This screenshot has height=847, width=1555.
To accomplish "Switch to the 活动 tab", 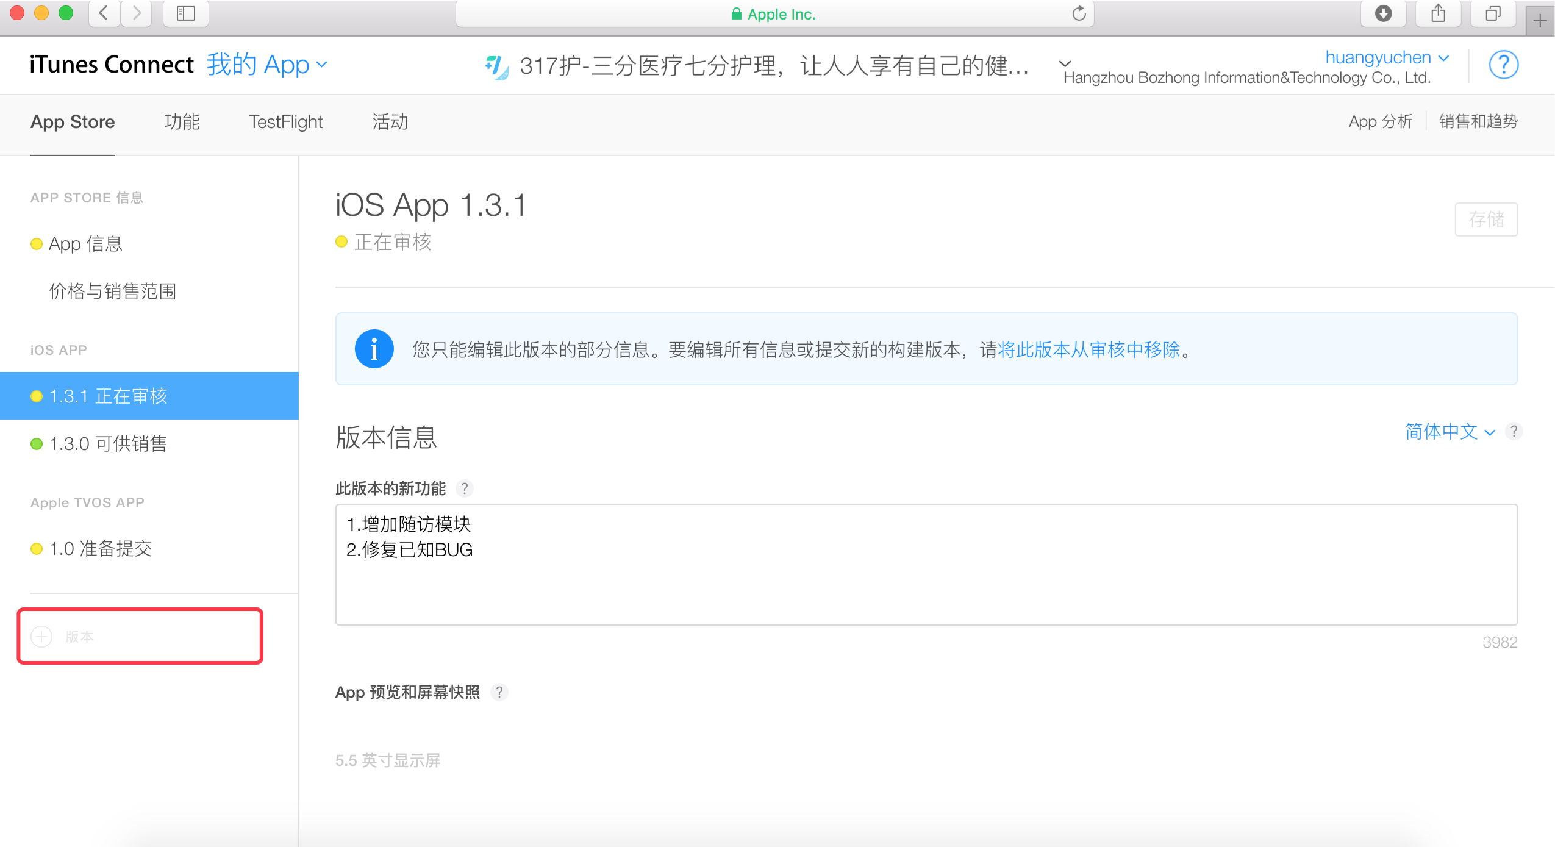I will point(390,122).
